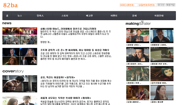Play the woman by window bedroom trailer
The width and height of the screenshot is (183, 105).
(162, 54)
